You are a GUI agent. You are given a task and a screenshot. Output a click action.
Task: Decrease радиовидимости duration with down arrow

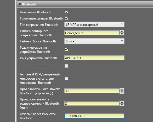coord(122,105)
